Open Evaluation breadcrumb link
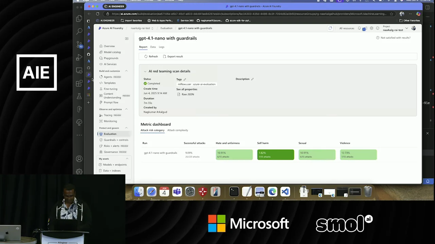The image size is (435, 244). 166,28
